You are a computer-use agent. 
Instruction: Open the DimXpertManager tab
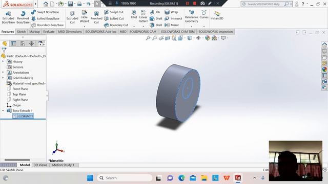click(31, 43)
